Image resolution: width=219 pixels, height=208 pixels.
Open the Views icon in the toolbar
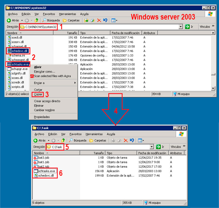113,20
